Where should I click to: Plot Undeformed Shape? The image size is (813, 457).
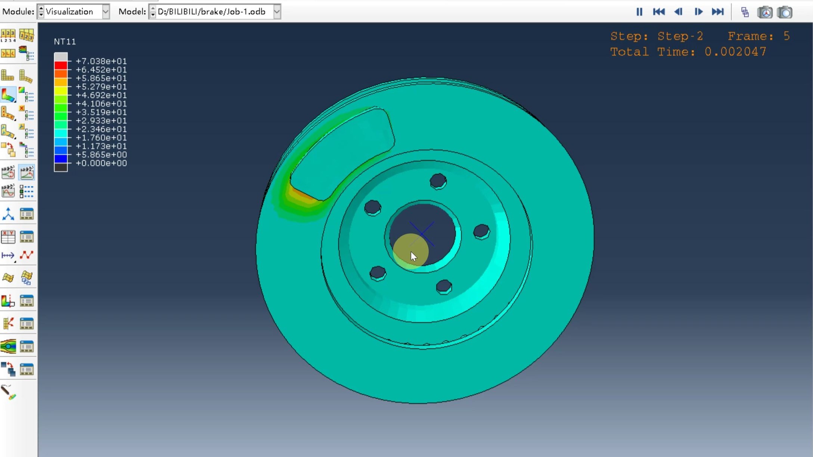[x=8, y=76]
